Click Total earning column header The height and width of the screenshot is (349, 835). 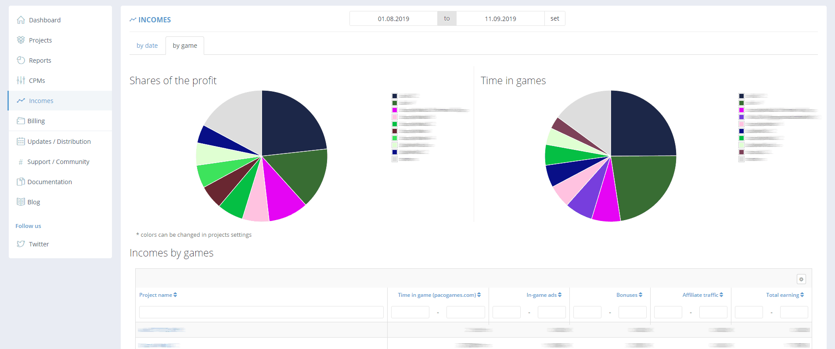(785, 295)
